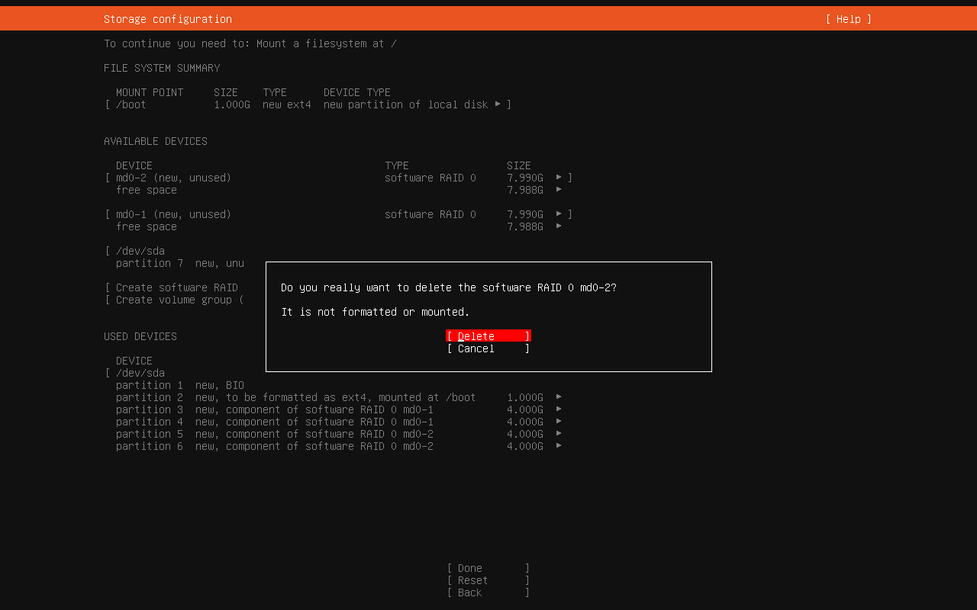The height and width of the screenshot is (610, 977).
Task: Confirm Delete of RAID md0-2
Action: [488, 336]
